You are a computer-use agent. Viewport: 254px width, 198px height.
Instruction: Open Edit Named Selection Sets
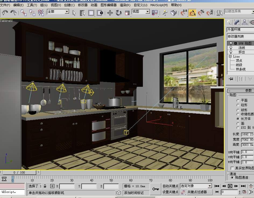(x=220, y=13)
